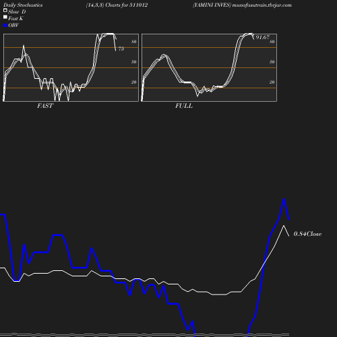Click the '80' axis label on FULL chart
Screen dimensions: 337x337
coord(272,42)
